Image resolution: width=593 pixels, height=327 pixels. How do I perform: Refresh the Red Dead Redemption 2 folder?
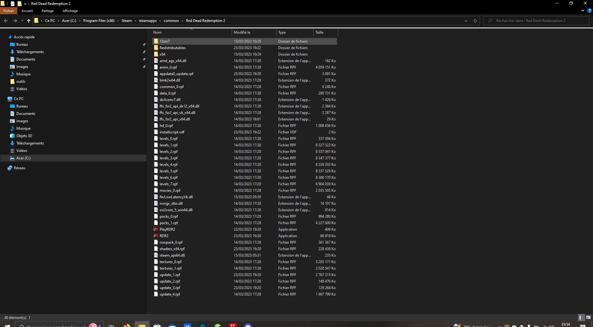click(x=475, y=21)
